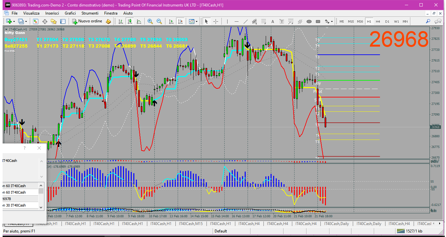Open the Strumenti menu
This screenshot has width=446, height=237.
pos(90,13)
